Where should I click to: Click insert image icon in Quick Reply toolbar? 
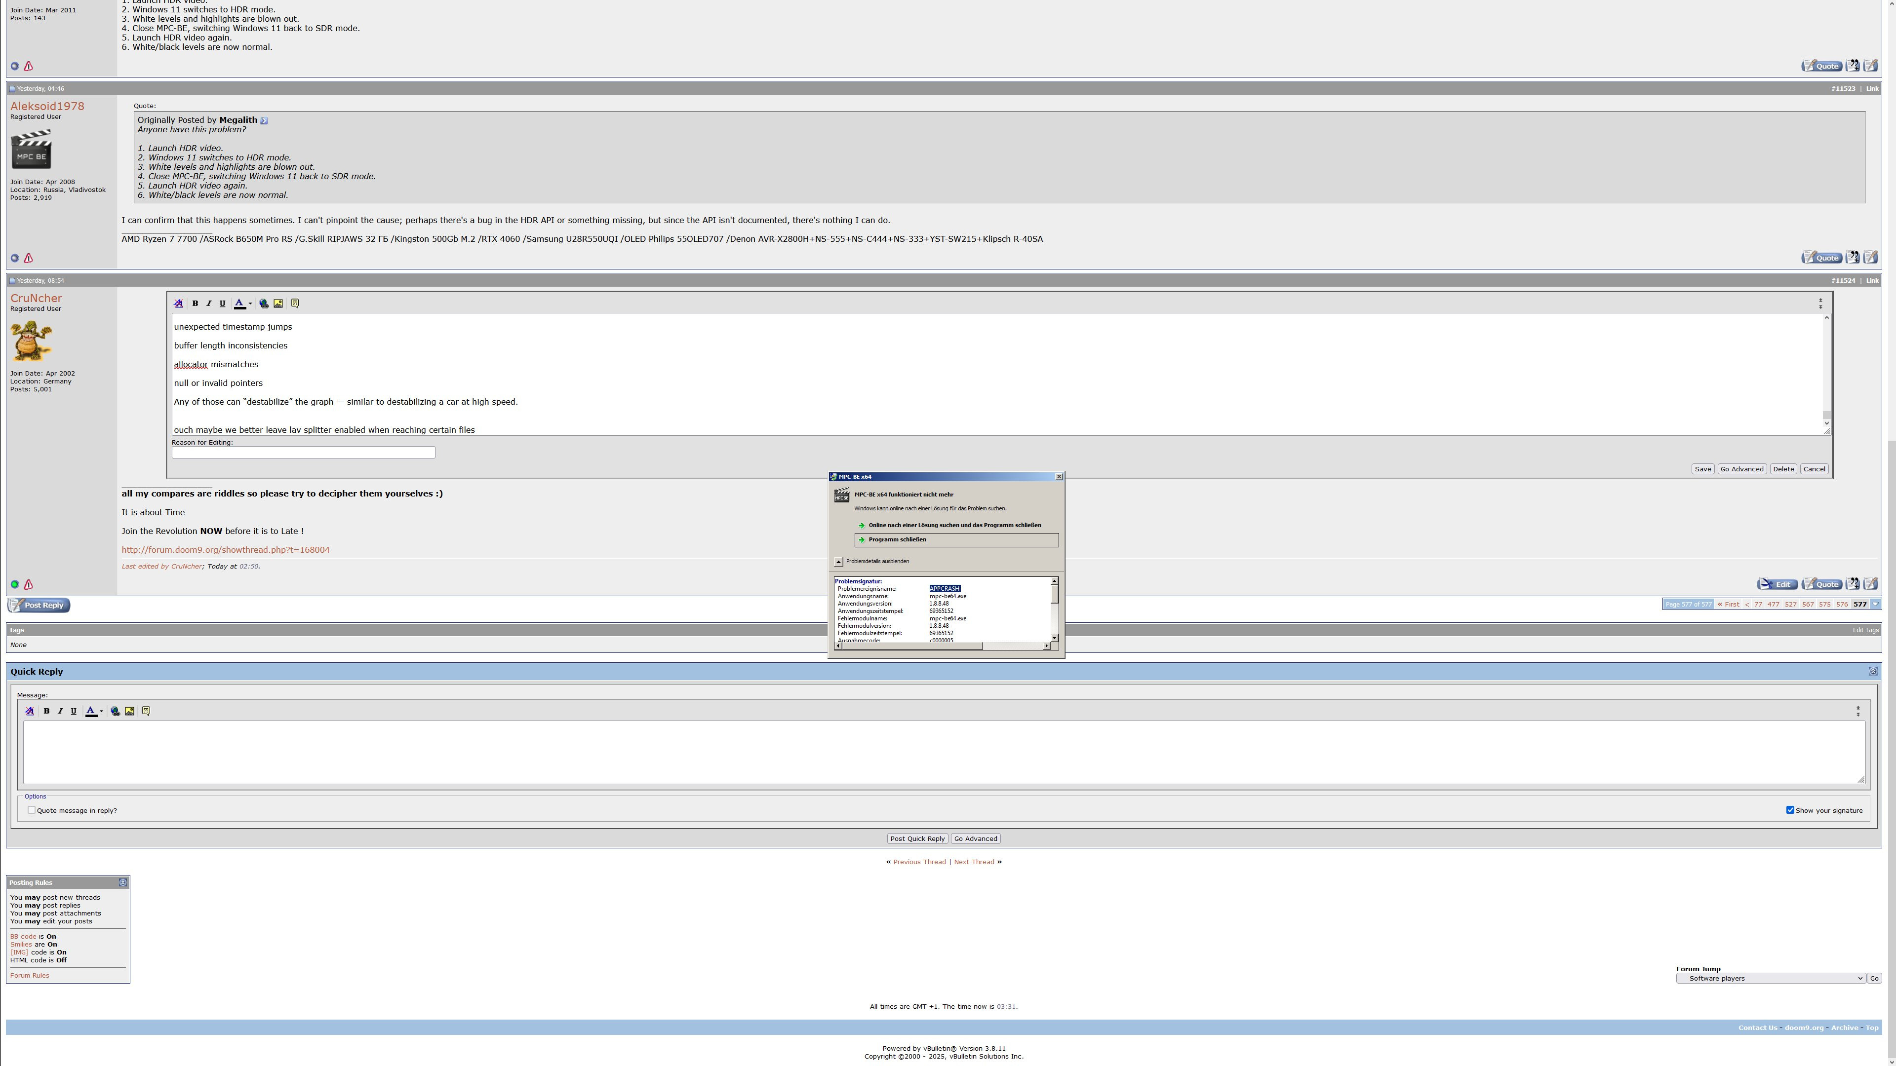click(129, 711)
